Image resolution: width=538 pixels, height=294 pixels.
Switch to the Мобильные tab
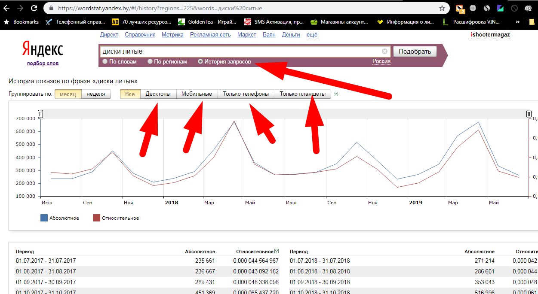[197, 94]
